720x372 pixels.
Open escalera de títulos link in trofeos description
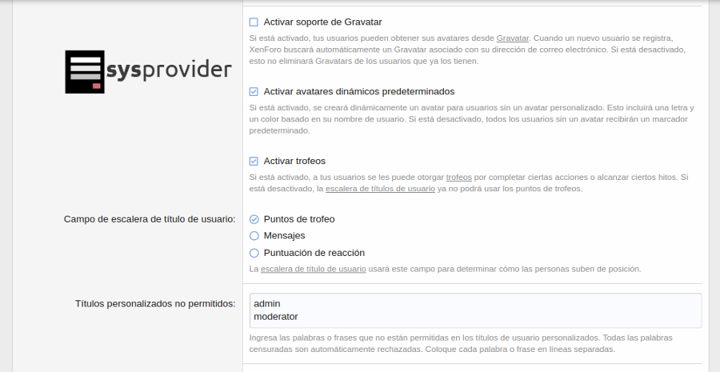click(379, 189)
